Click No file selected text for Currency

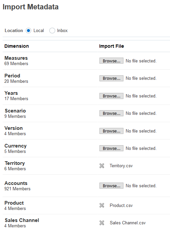coord(141,148)
